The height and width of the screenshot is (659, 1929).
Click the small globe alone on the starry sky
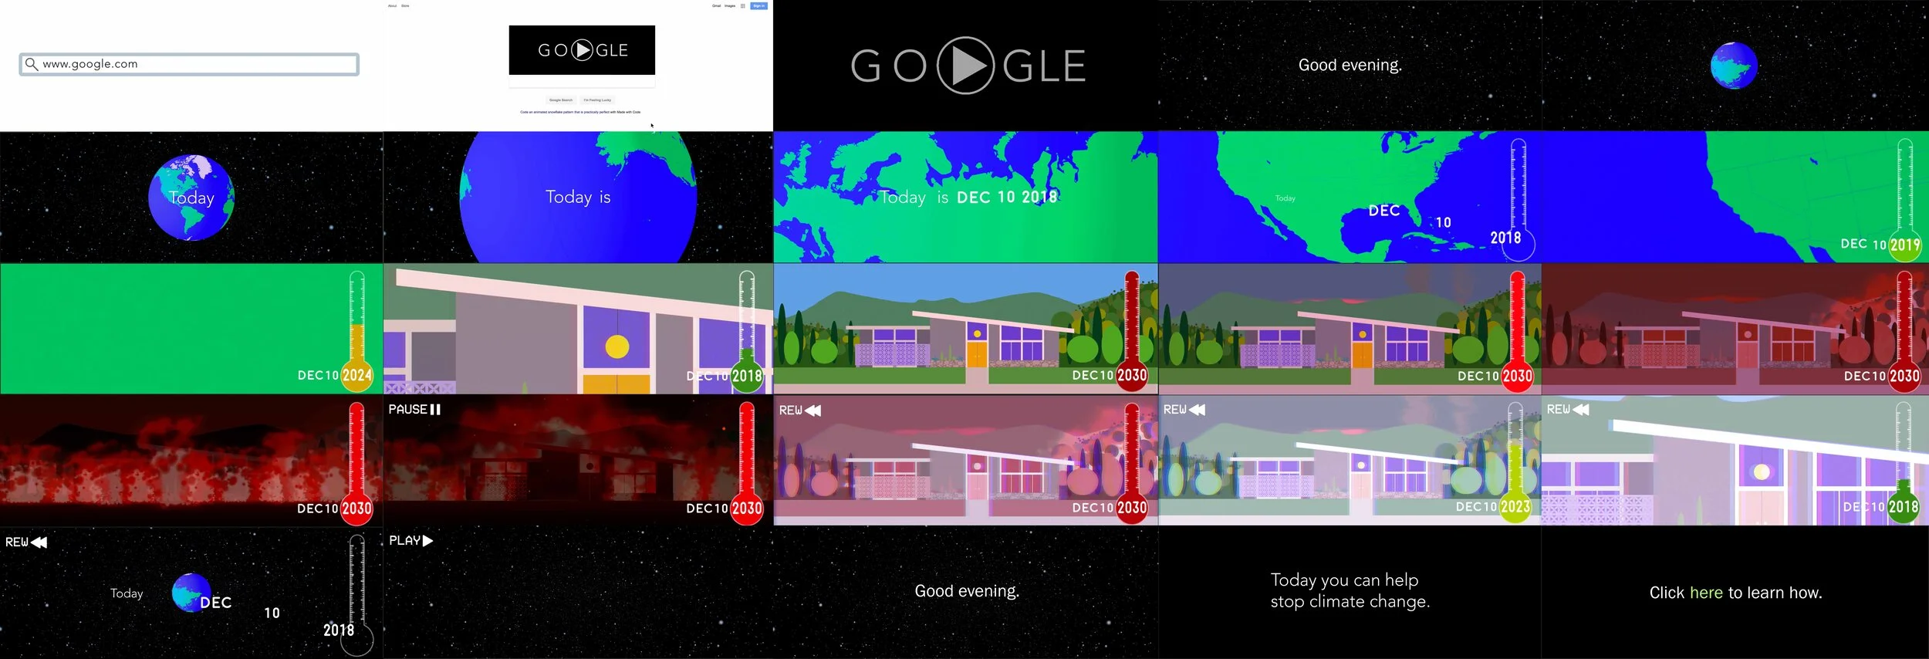click(x=1734, y=66)
